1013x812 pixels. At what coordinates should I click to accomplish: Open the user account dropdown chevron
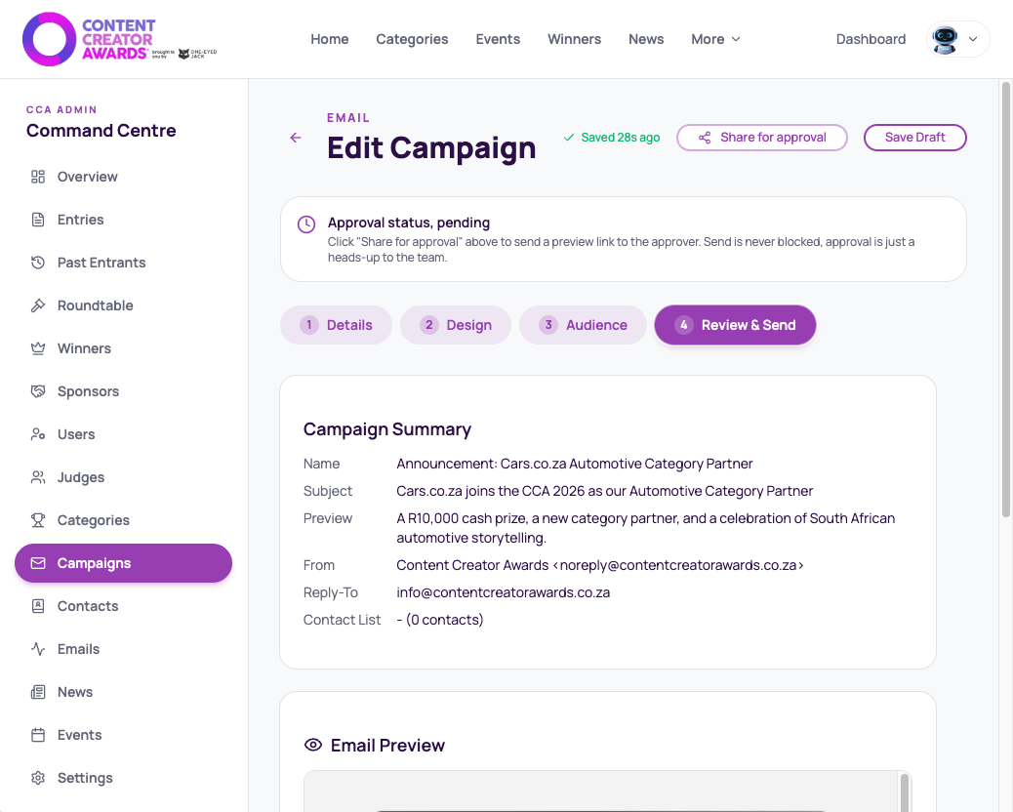tap(973, 39)
